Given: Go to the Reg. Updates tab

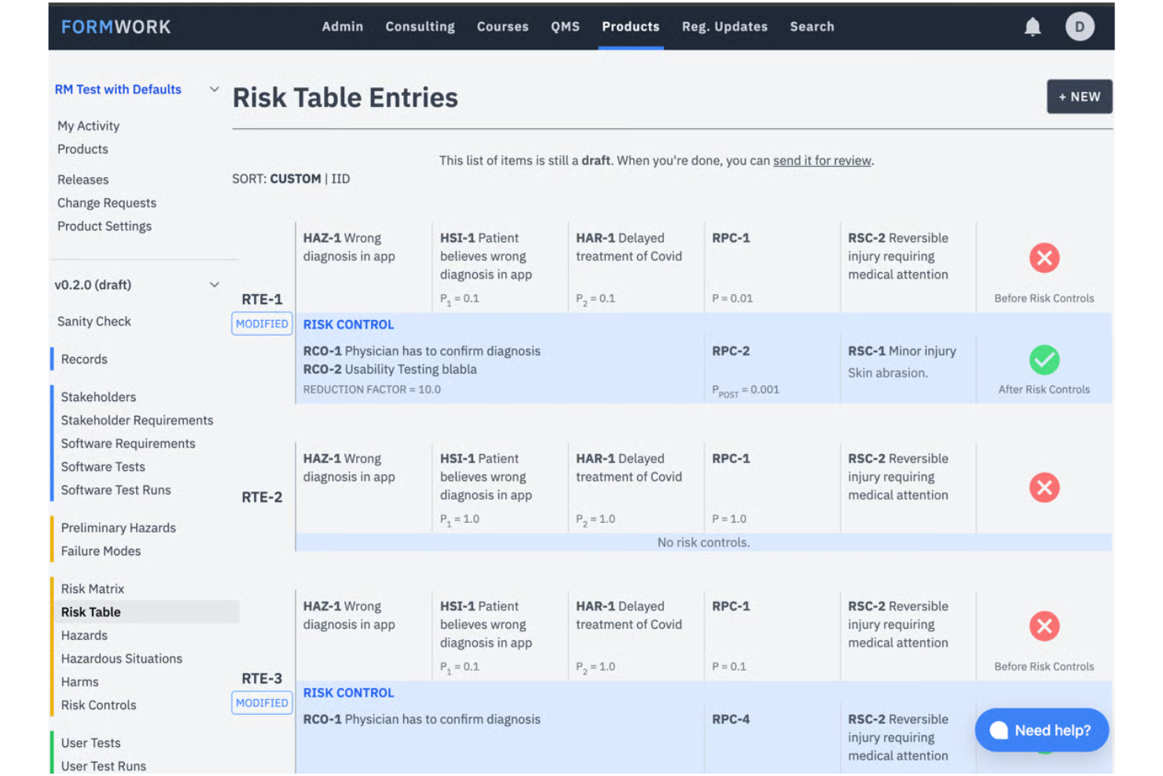Looking at the screenshot, I should [725, 27].
